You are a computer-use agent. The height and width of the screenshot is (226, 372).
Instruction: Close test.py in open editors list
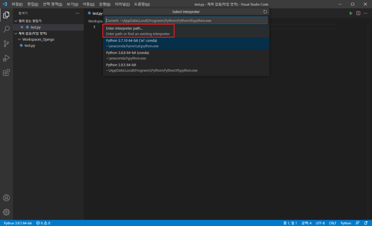point(22,27)
